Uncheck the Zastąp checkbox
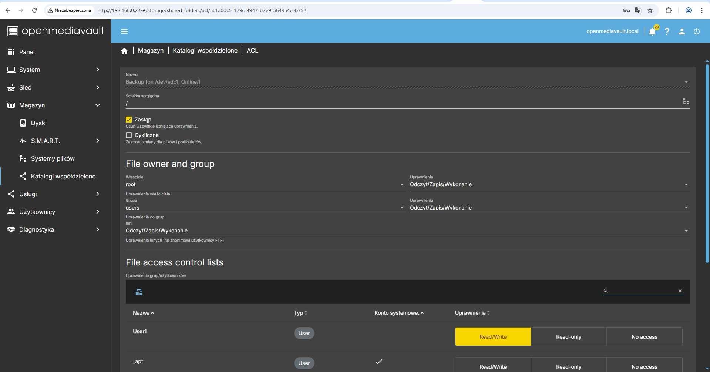The width and height of the screenshot is (710, 372). coord(129,120)
